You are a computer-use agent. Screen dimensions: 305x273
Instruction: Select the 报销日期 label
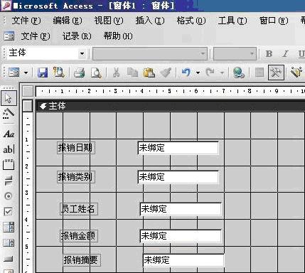76,148
